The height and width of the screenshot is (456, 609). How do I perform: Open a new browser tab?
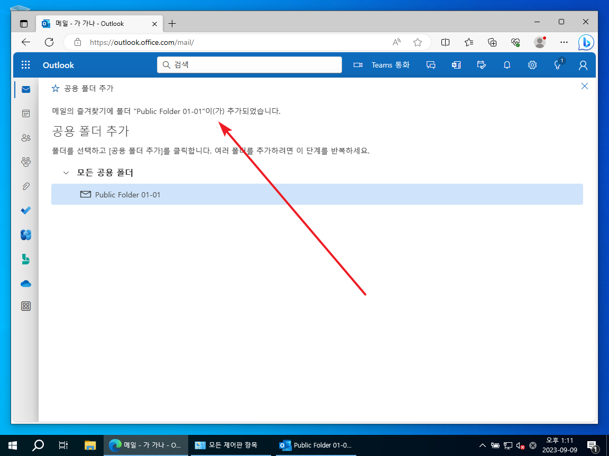point(172,24)
